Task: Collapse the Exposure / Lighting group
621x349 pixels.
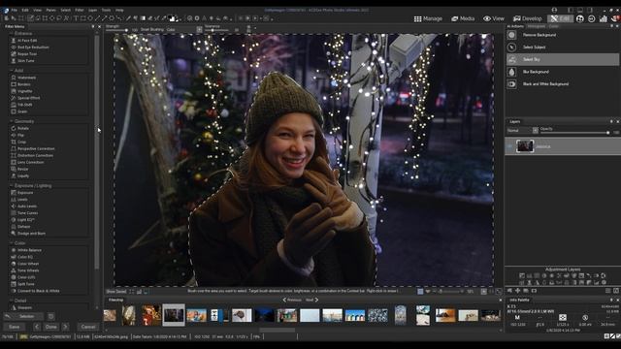Action: tap(11, 185)
